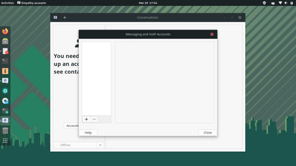The width and height of the screenshot is (296, 166).
Task: Open the green camera-aperture app in dock
Action: 5,91
